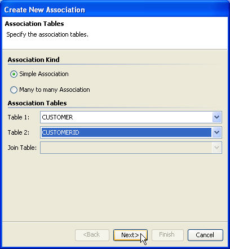Click the greyed-out <Back button
Viewport: 230px width, 249px height.
(x=92, y=235)
